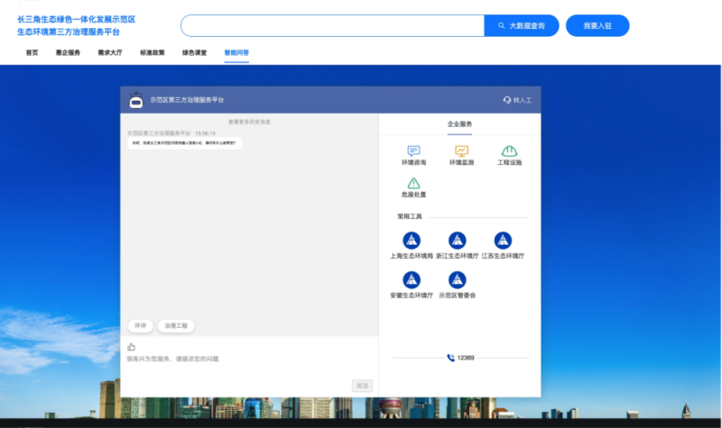722x428 pixels.
Task: Open the 上海生态环境局 tool icon
Action: (412, 240)
